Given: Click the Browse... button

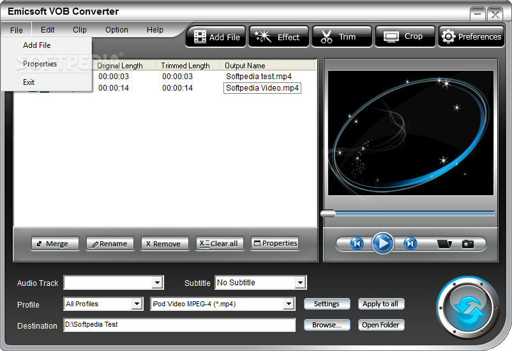Looking at the screenshot, I should click(x=327, y=325).
